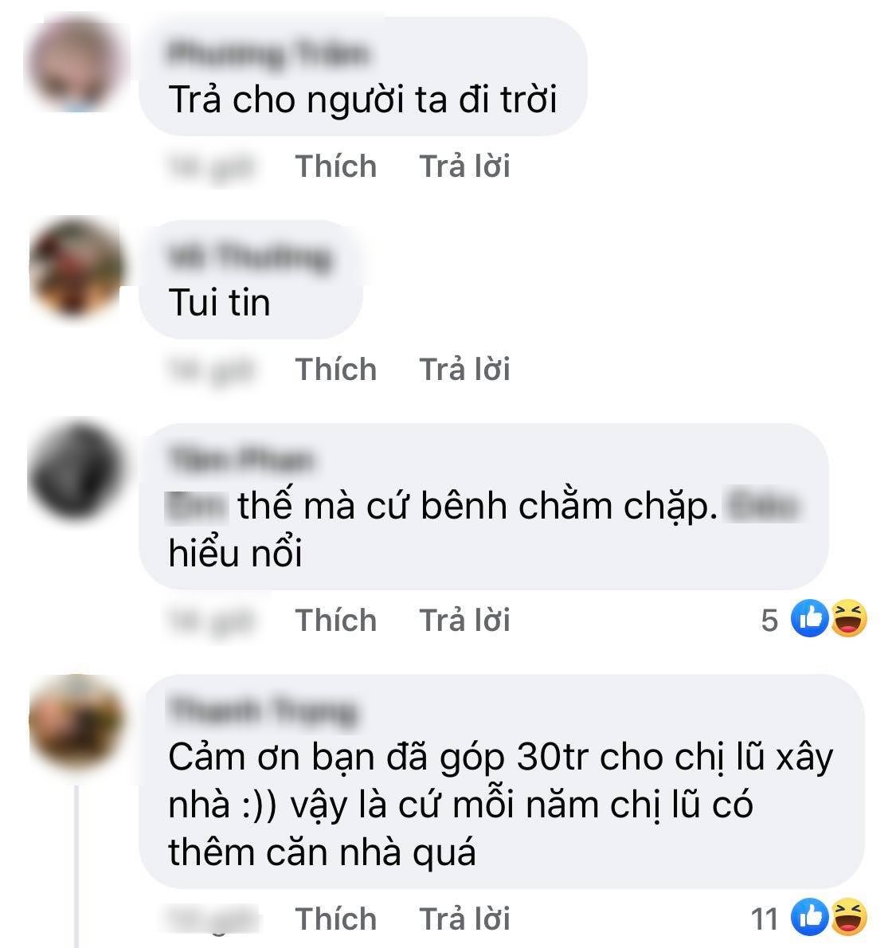Image resolution: width=896 pixels, height=948 pixels.
Task: Open reaction count 11 on last comment
Action: pos(765,919)
